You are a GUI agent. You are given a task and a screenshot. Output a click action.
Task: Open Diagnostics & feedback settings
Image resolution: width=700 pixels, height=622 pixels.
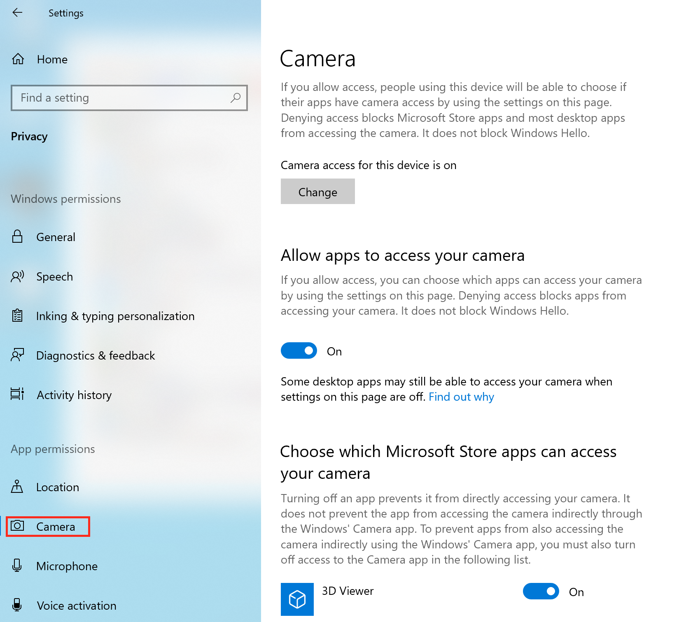(x=96, y=355)
